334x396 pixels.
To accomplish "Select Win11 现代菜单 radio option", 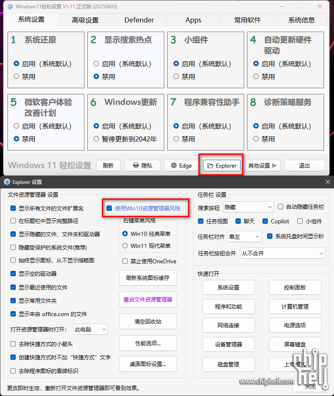I will point(125,246).
